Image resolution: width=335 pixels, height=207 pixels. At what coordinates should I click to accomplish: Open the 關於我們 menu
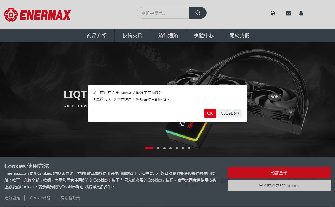click(x=240, y=36)
